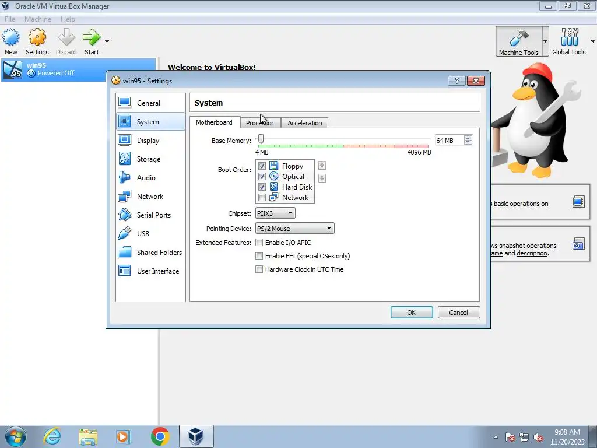Expand the Global Tools dropdown arrow

coord(593,41)
